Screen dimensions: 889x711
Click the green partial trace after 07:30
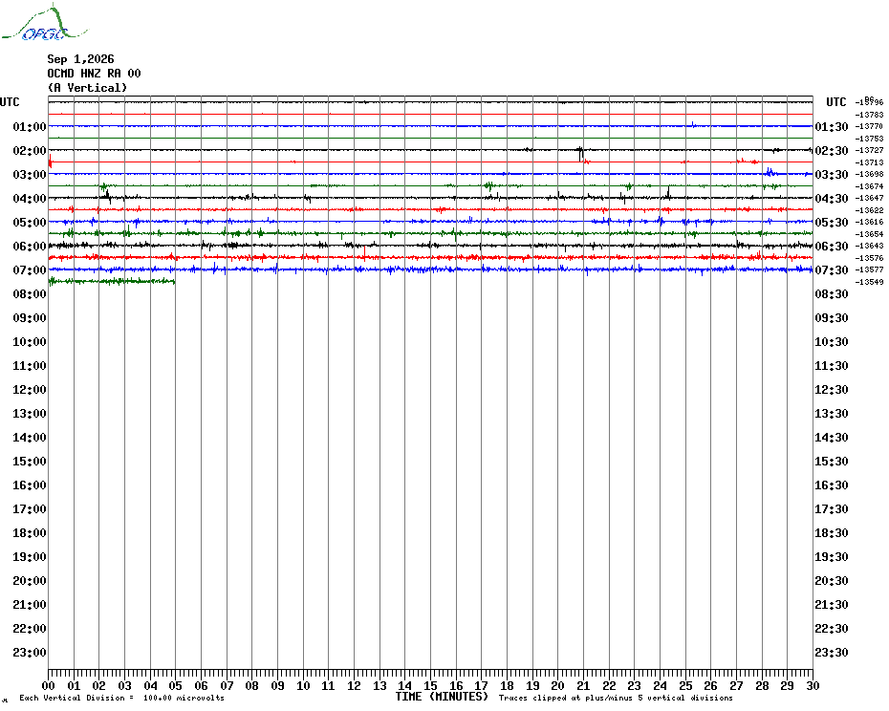click(112, 281)
